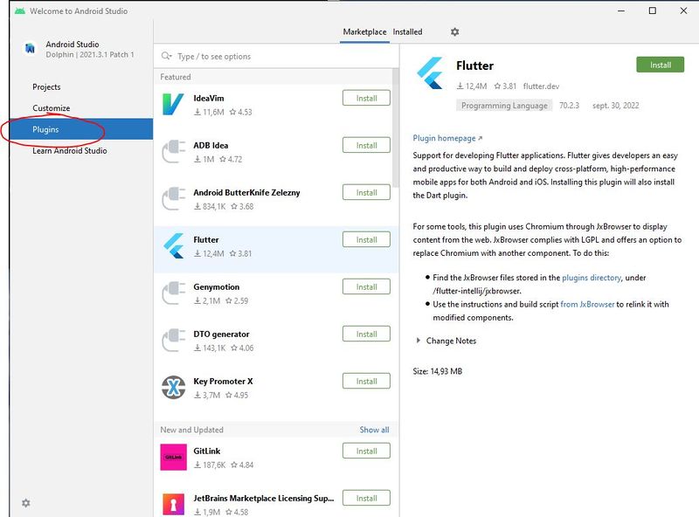The height and width of the screenshot is (517, 699).
Task: Install the IdeaVim plugin
Action: tap(366, 98)
